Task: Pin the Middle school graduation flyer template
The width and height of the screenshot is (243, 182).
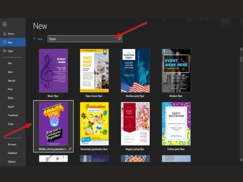Action: 70,149
